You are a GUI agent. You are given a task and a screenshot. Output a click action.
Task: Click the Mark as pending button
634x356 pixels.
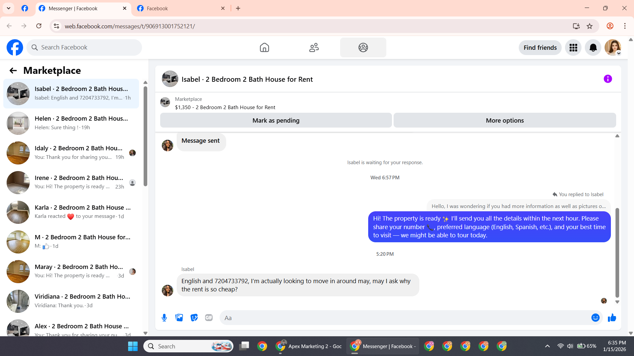[x=276, y=120]
